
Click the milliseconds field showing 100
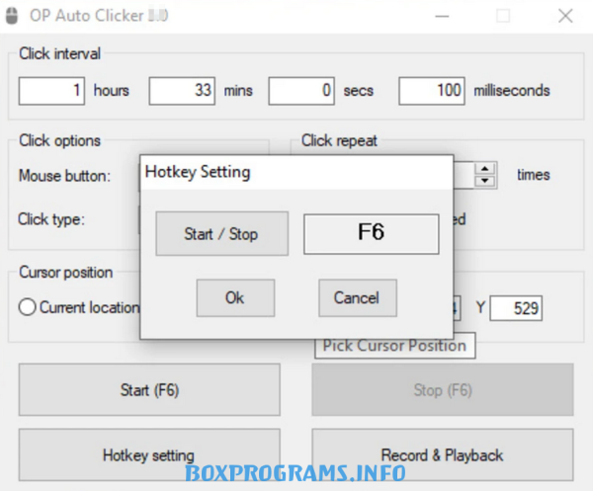[433, 91]
